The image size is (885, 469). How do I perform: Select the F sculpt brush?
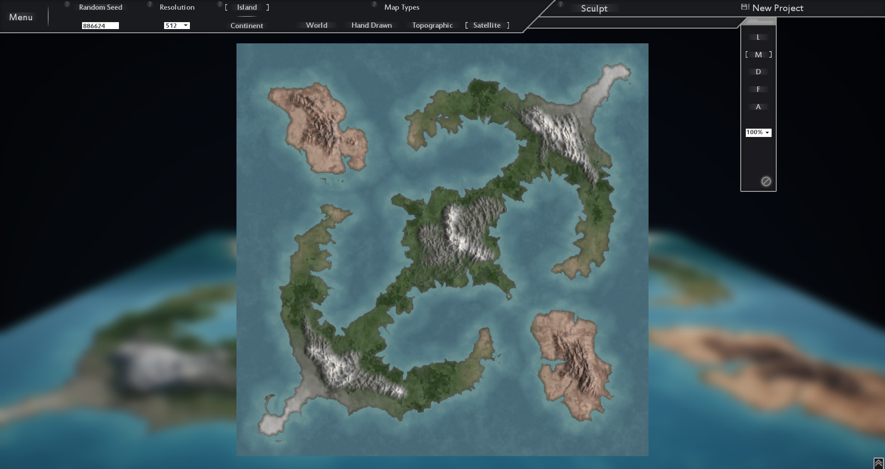click(x=758, y=89)
